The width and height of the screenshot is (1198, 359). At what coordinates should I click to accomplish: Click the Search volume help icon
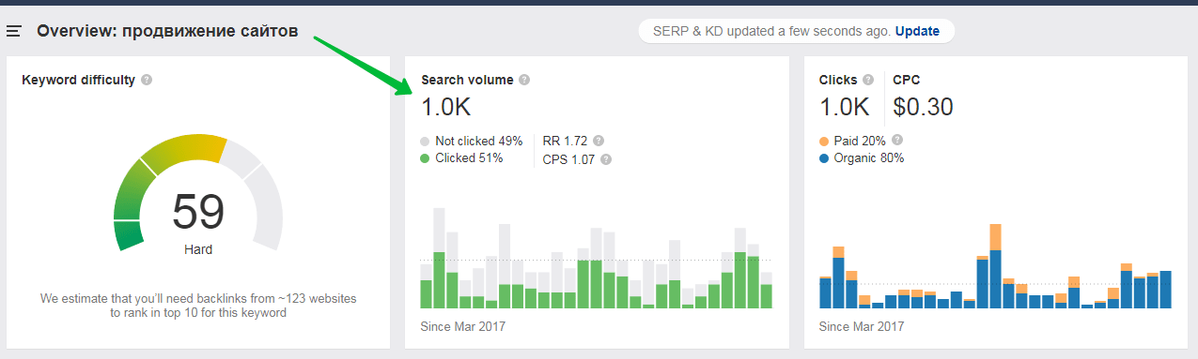(524, 80)
